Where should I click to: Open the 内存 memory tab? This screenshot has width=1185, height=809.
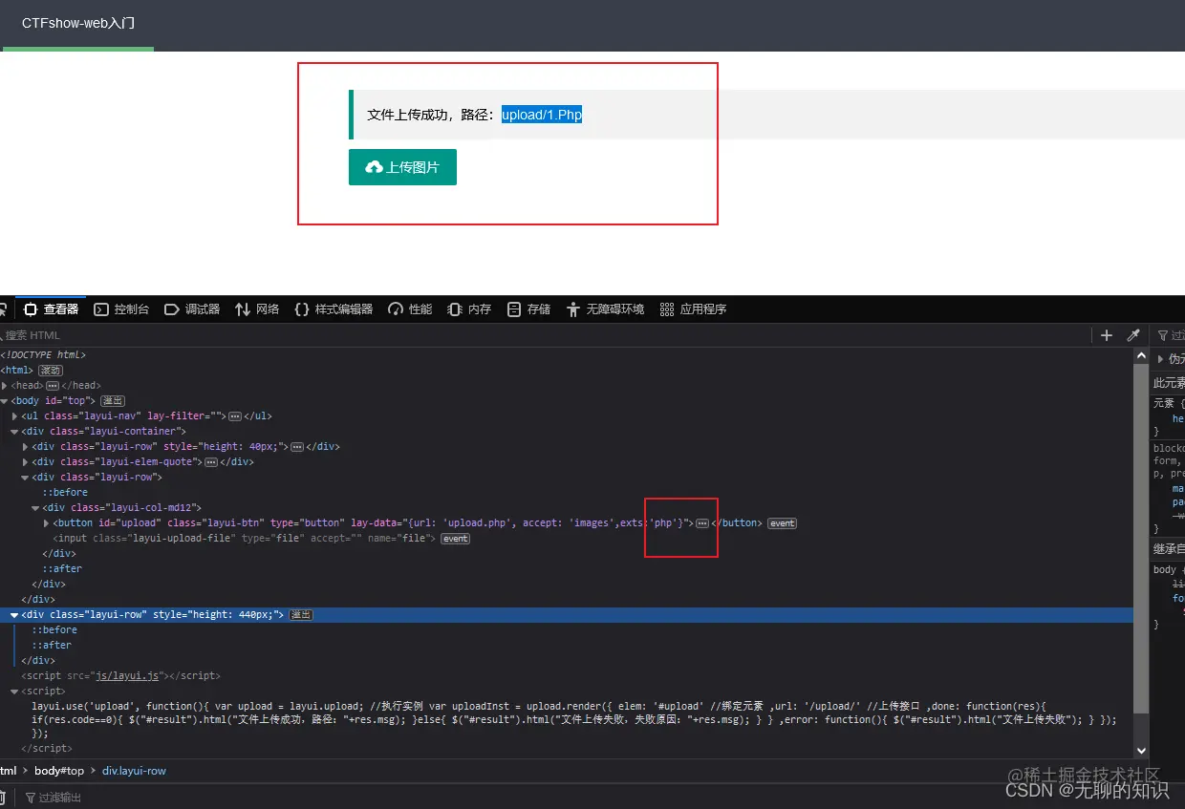(469, 309)
